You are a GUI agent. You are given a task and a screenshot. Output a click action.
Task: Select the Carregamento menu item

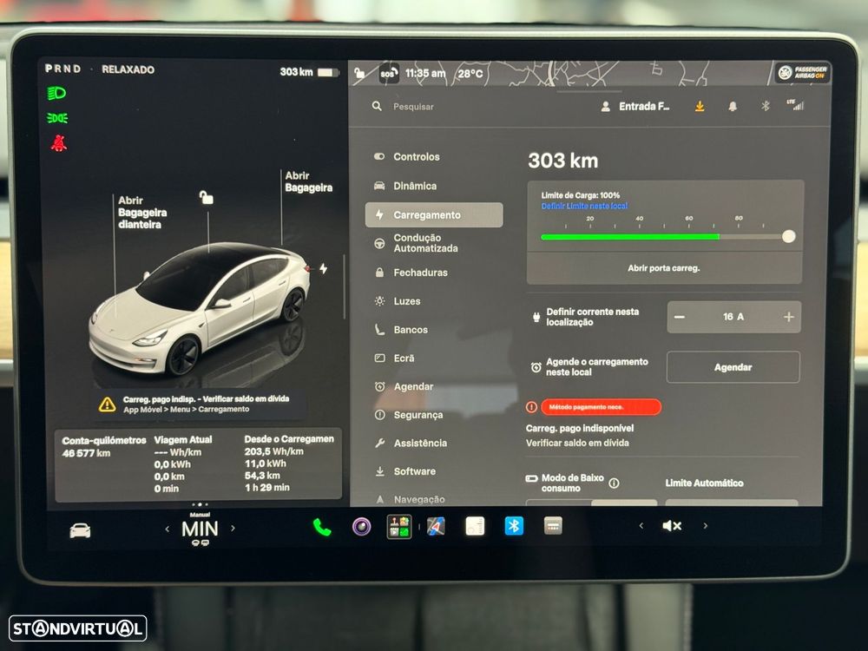(434, 214)
